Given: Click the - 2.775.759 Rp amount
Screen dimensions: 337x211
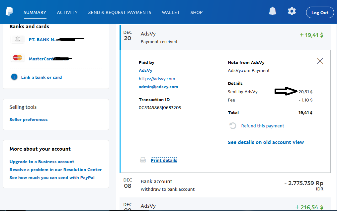Looking at the screenshot, I should coord(304,183).
